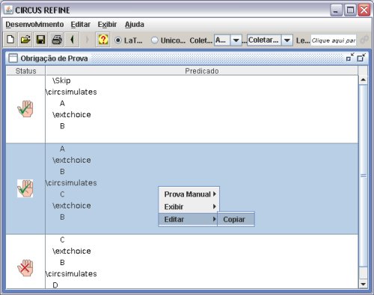This screenshot has height=295, width=374.
Task: Click the greyed link icon in the toolbar
Action: (x=364, y=40)
